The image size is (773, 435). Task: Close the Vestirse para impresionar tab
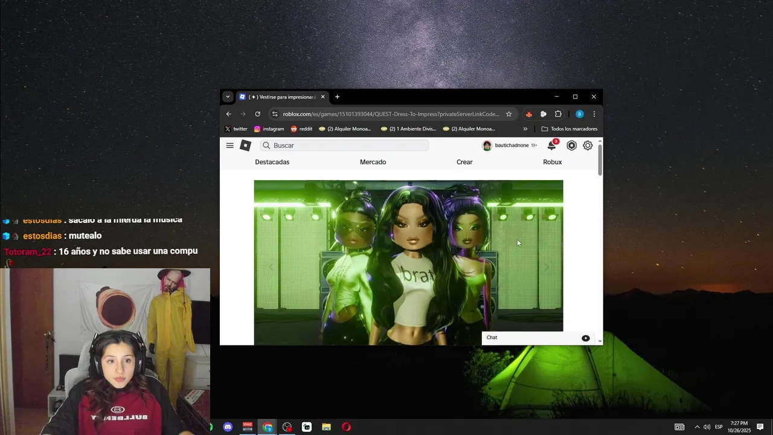pos(322,97)
